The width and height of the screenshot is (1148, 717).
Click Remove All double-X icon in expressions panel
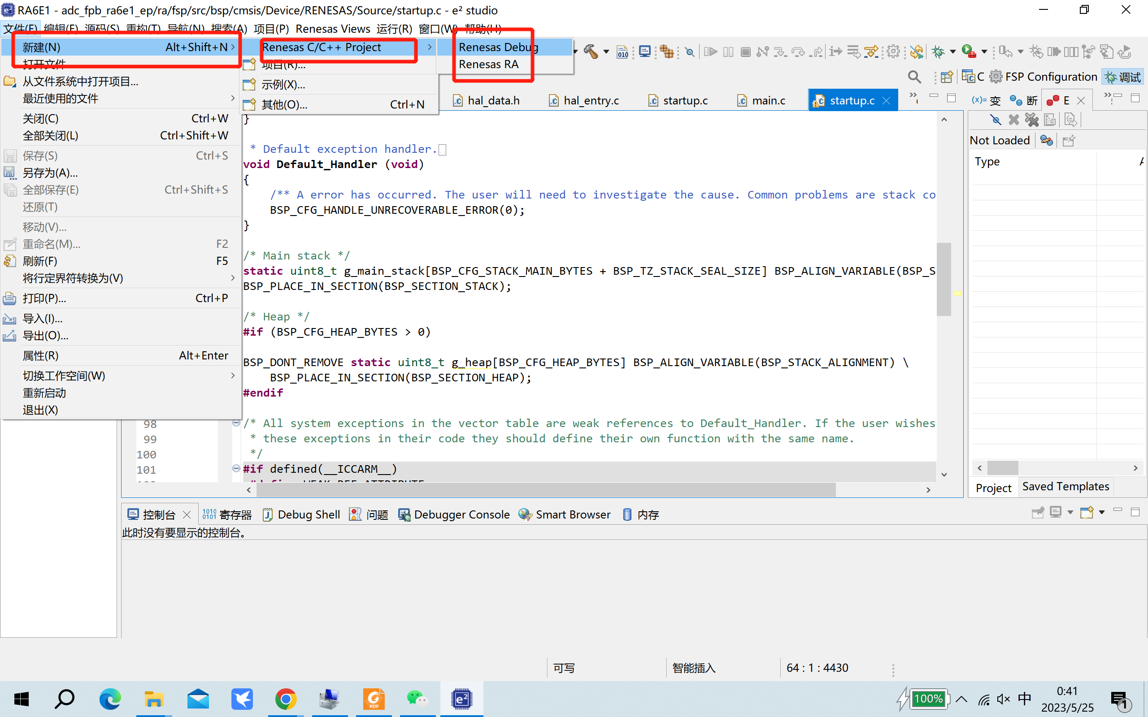coord(1031,120)
